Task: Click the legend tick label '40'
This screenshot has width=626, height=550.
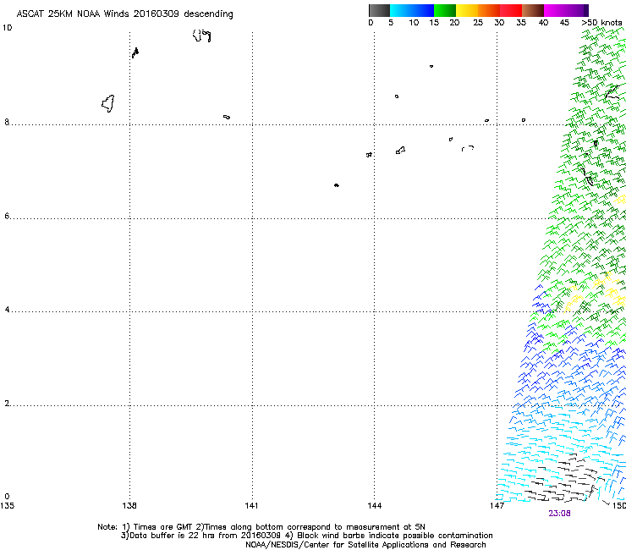Action: pyautogui.click(x=543, y=23)
